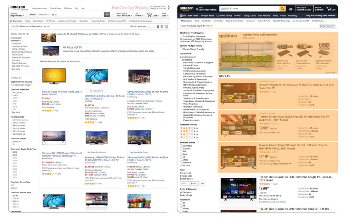Click the gray Go search button
This screenshot has width=348, height=219.
[x=107, y=14]
